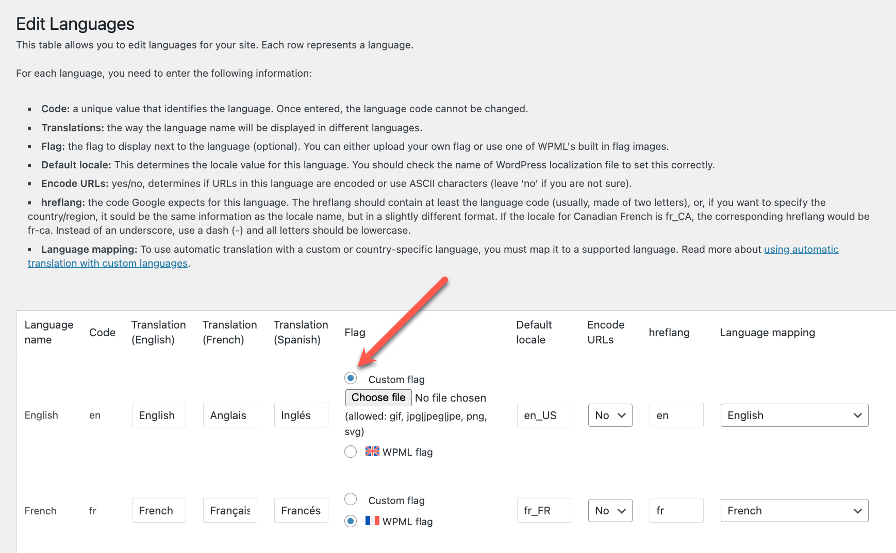
Task: Click the en_US default locale field
Action: (543, 415)
